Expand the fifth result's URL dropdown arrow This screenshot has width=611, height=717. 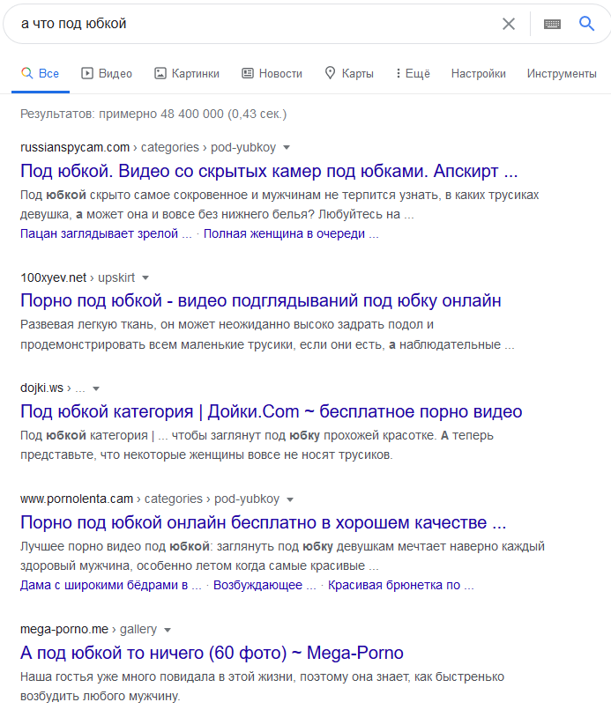[168, 630]
